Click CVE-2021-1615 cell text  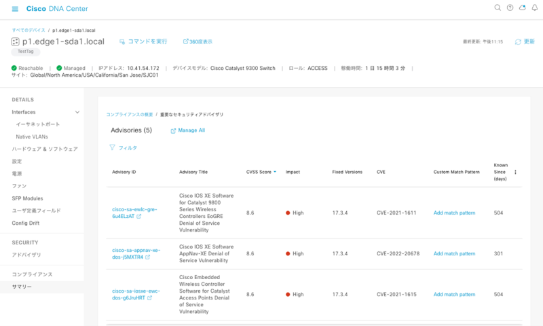click(x=396, y=294)
